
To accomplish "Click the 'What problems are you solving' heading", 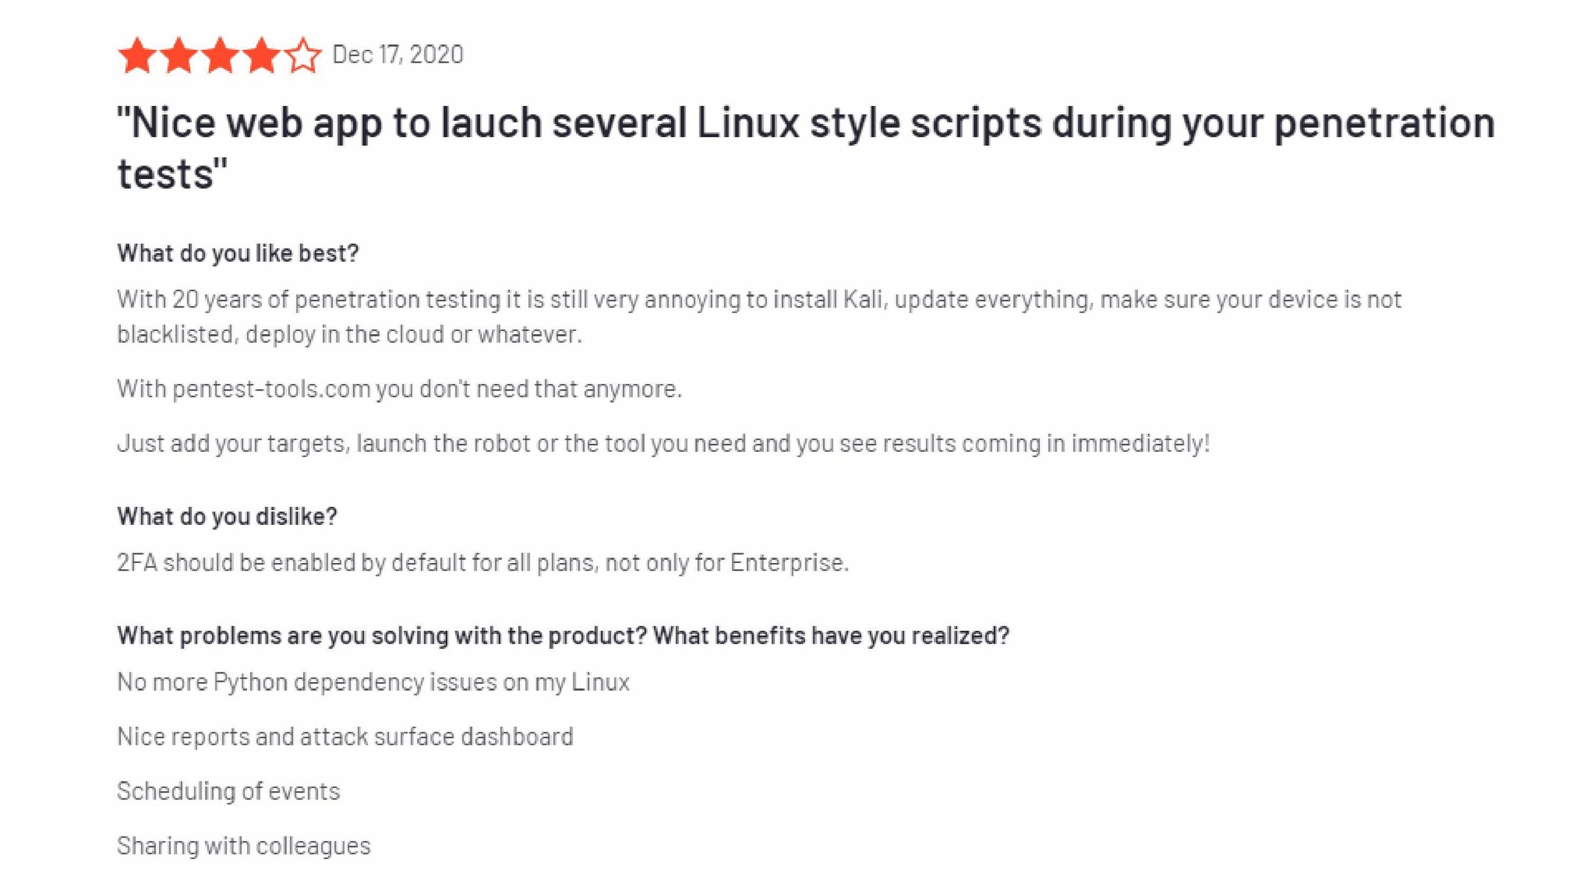I will click(563, 635).
